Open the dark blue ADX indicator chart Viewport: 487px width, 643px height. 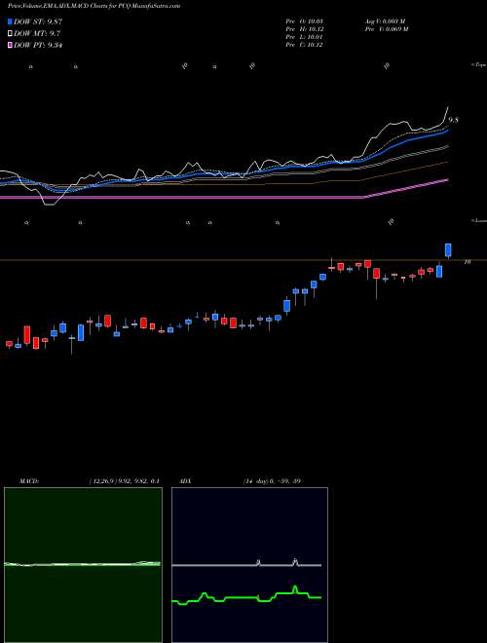point(249,565)
